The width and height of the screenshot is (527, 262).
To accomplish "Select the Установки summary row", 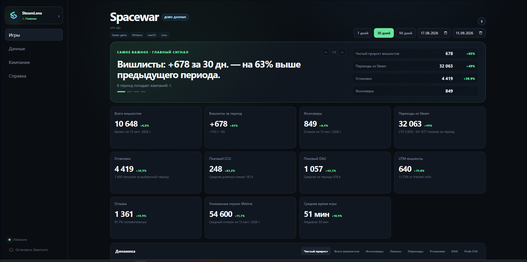I will point(415,79).
